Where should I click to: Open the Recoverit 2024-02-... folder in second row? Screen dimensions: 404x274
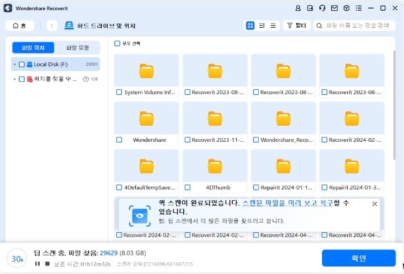point(351,119)
